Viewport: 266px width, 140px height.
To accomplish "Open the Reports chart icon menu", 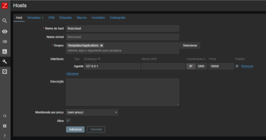I will click(5, 51).
